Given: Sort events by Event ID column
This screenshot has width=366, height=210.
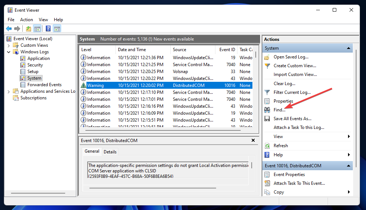Looking at the screenshot, I should [226, 50].
